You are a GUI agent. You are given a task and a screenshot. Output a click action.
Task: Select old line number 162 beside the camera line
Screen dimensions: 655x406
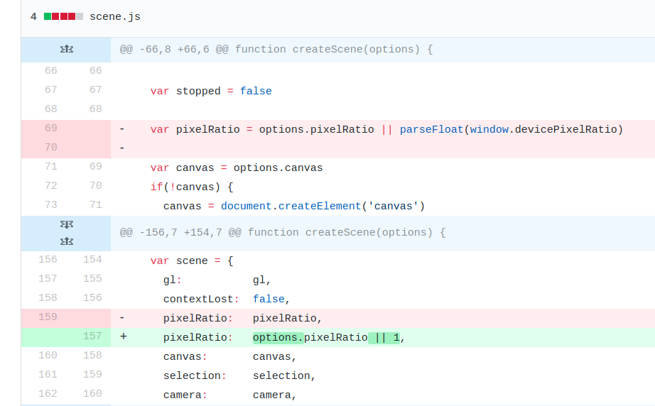48,393
